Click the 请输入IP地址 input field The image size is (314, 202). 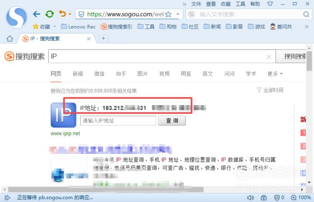pyautogui.click(x=118, y=120)
